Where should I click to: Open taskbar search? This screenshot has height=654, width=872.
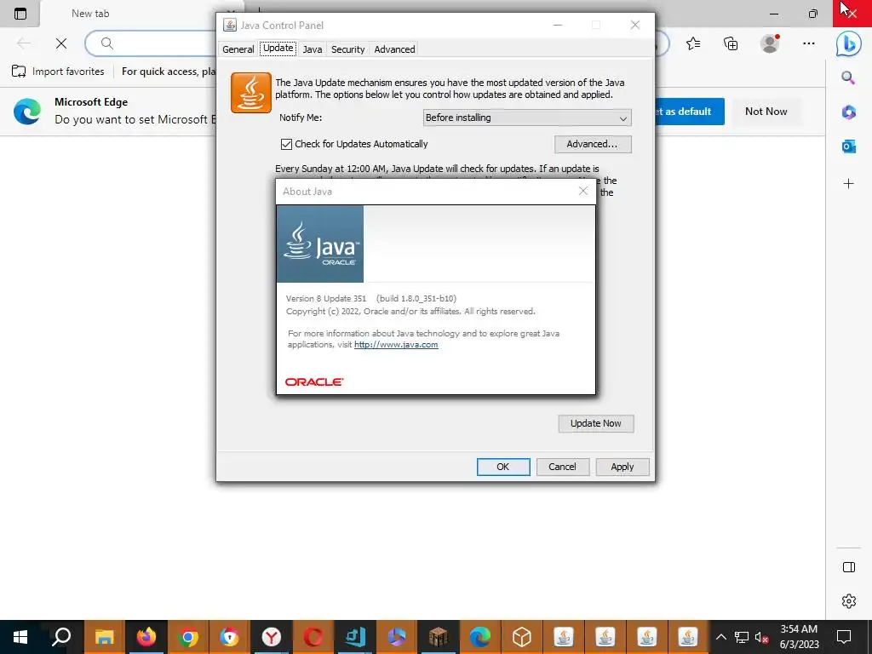(61, 637)
